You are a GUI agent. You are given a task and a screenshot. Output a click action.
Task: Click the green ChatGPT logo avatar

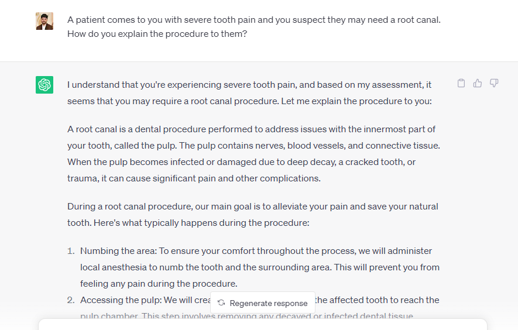44,85
